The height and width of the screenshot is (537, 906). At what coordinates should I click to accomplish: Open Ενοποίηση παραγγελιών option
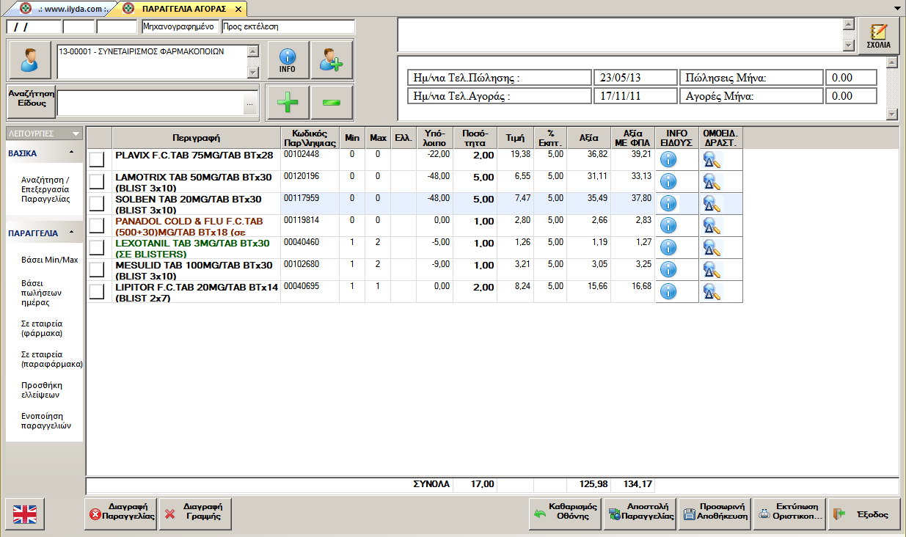pos(46,420)
